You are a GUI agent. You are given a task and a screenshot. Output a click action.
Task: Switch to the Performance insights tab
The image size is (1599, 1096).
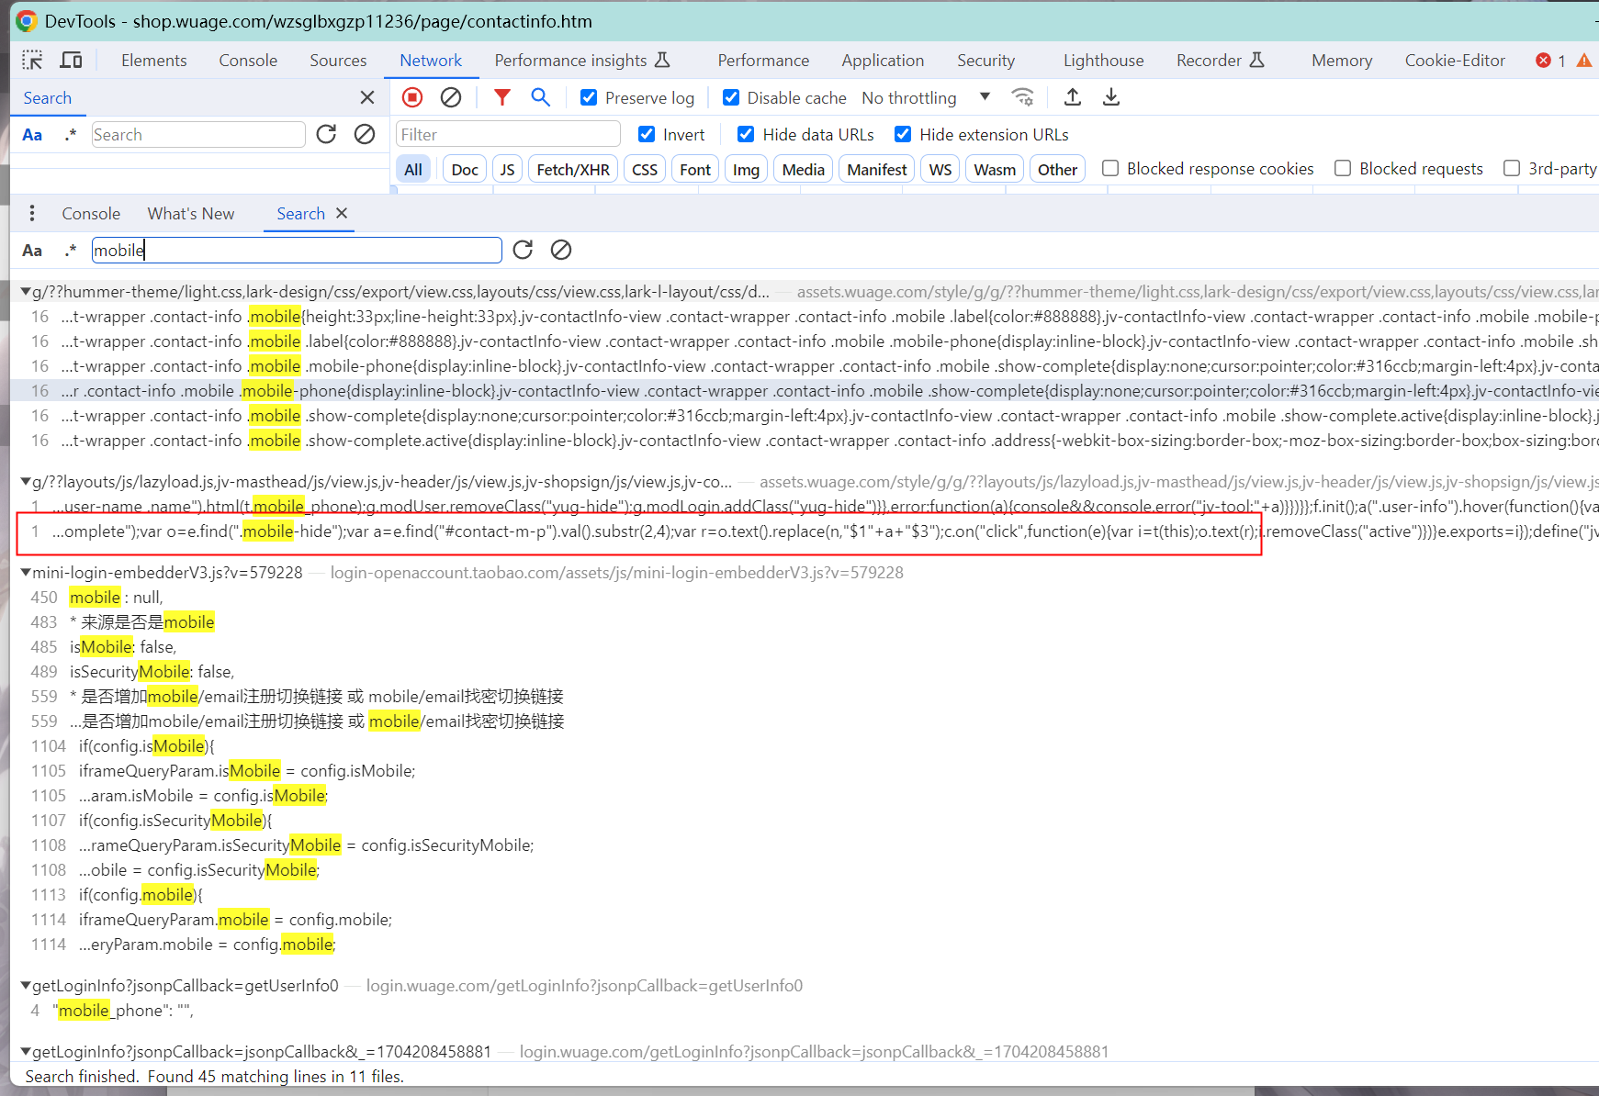coord(582,61)
